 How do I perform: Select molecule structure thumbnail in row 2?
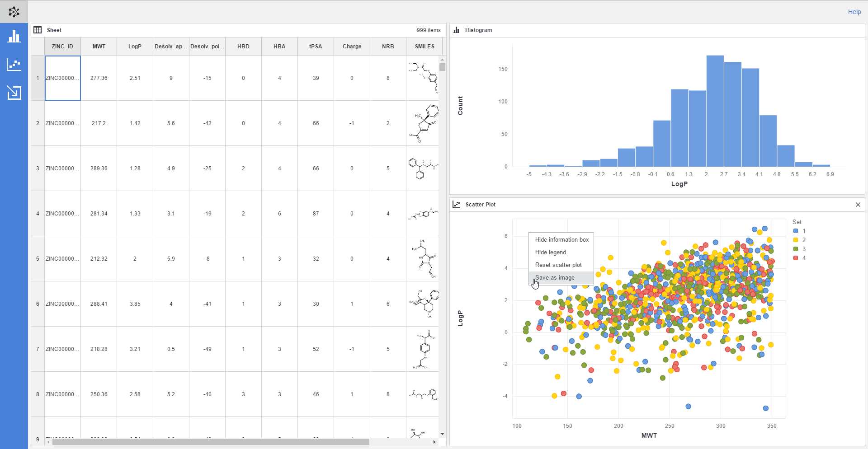(x=424, y=123)
